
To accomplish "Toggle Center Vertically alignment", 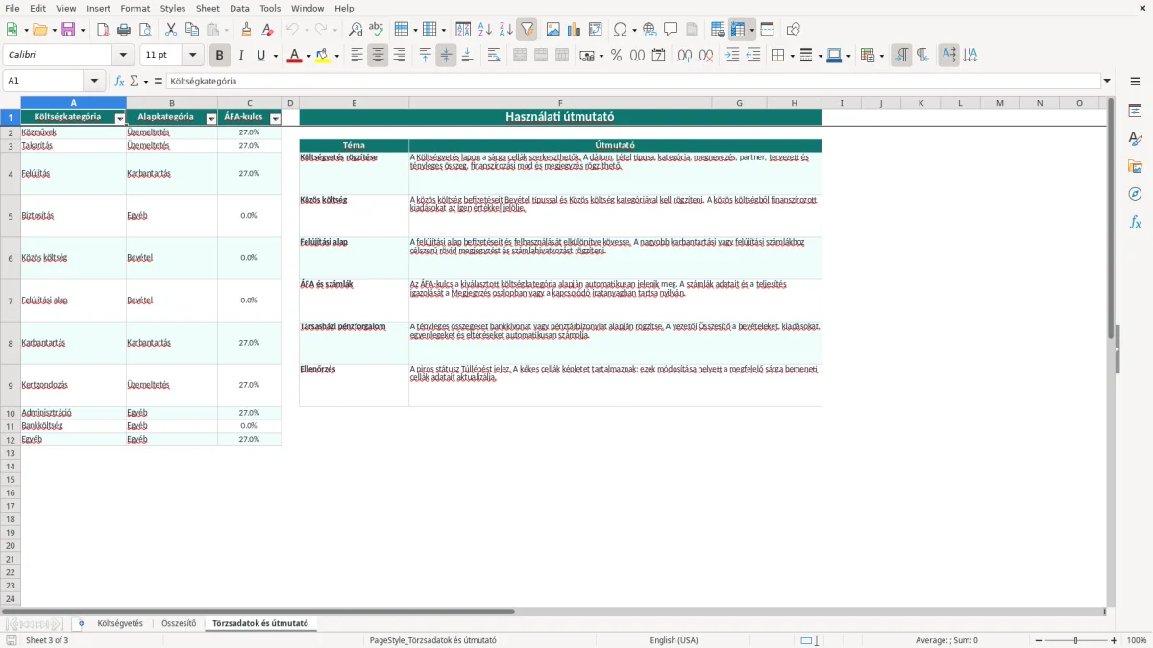I will coord(446,56).
